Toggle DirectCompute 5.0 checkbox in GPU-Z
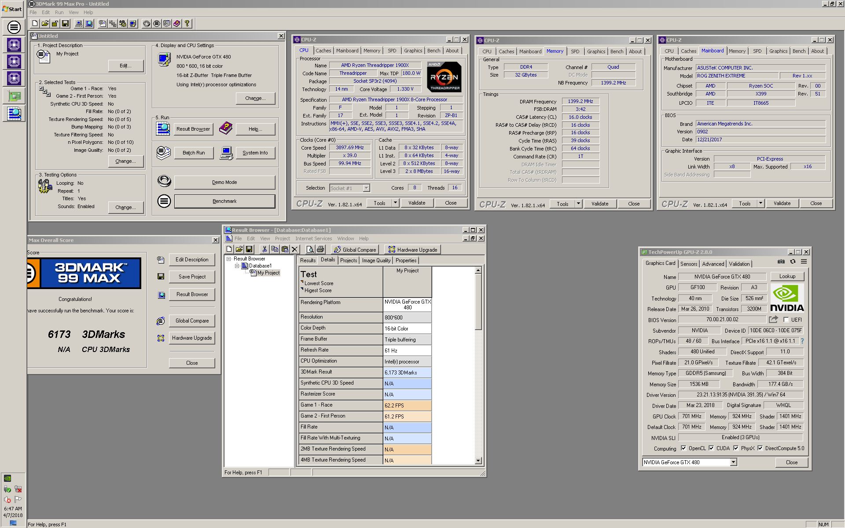Image resolution: width=845 pixels, height=528 pixels. [760, 448]
